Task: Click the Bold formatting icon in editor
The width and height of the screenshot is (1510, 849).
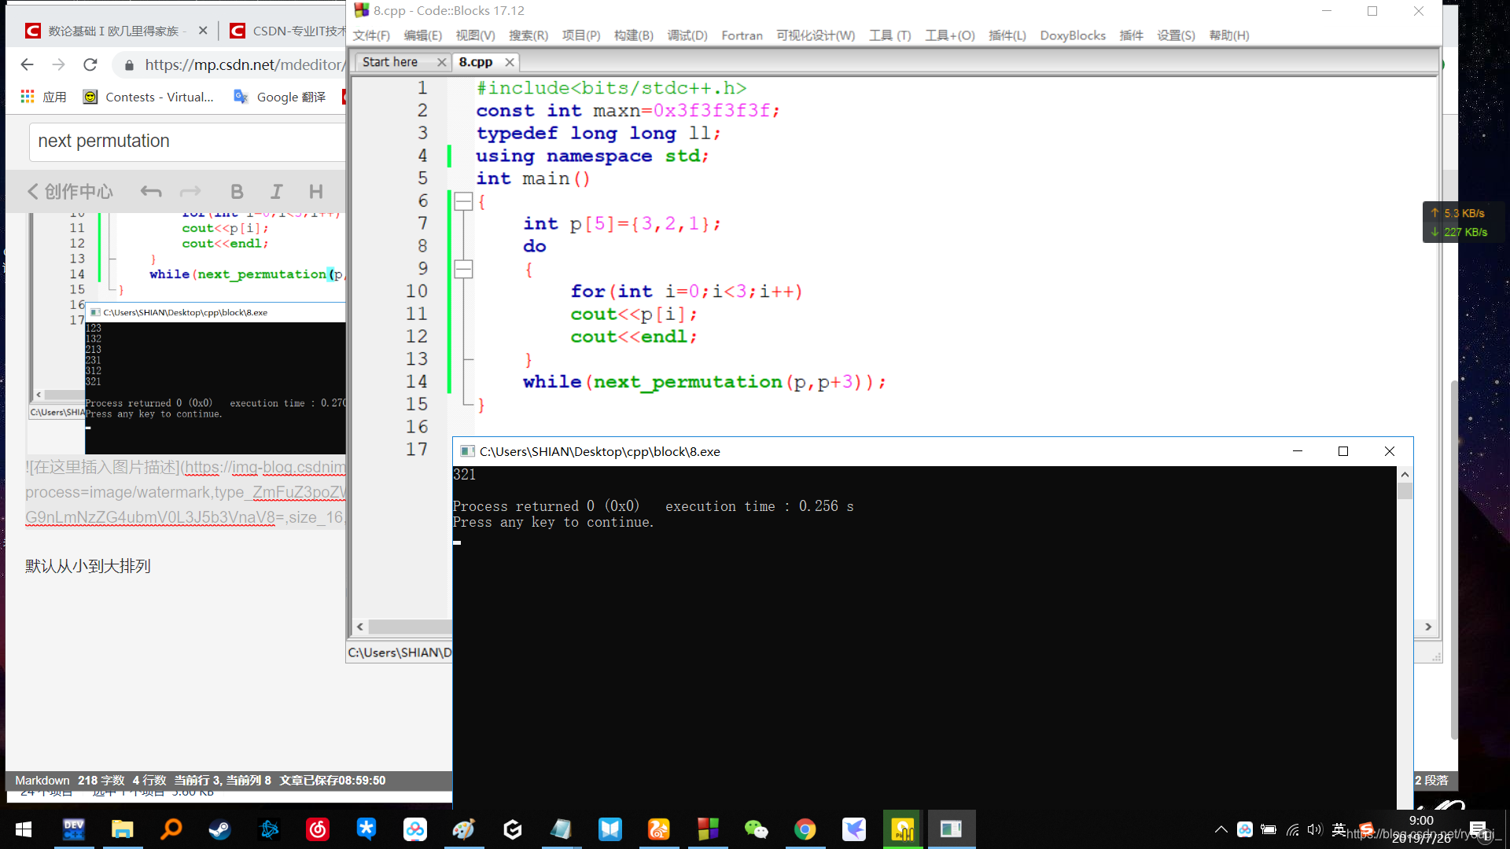Action: point(237,192)
